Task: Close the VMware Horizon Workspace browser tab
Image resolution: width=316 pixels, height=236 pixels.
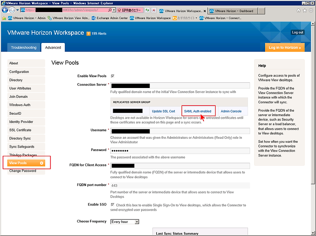Action: point(205,11)
